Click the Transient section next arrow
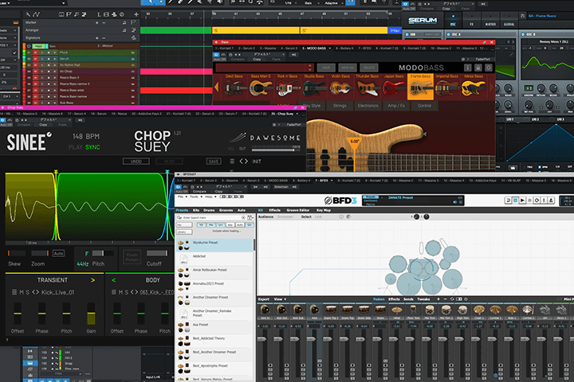 (x=92, y=280)
